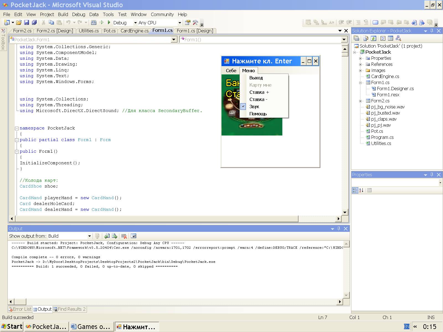
Task: Click Refresh icon in Solution Explorer toolbar
Action: click(374, 38)
